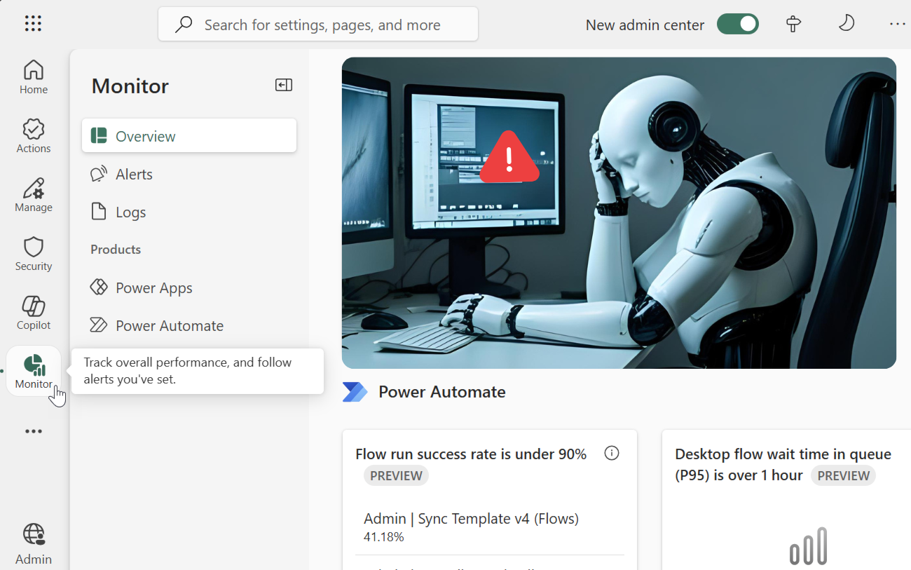This screenshot has height=570, width=911.
Task: Open Actions in the left rail
Action: pyautogui.click(x=34, y=136)
